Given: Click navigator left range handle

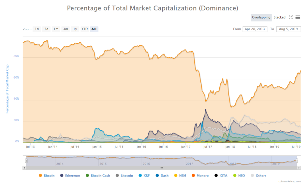Looking at the screenshot, I should (x=26, y=161).
